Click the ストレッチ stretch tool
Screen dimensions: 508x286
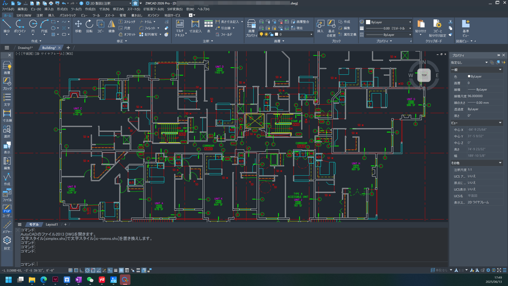127,22
